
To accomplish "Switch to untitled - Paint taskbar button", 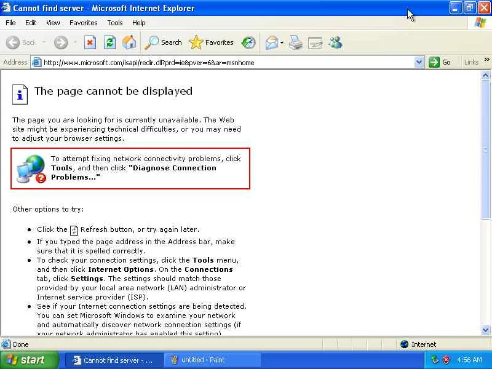I will [213, 360].
